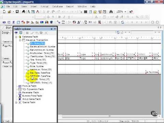Click the X+1 formula toolbar icon
The width and height of the screenshot is (164, 123).
point(90,22)
